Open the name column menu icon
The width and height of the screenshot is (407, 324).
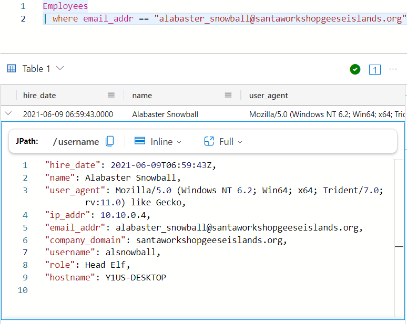[x=228, y=95]
